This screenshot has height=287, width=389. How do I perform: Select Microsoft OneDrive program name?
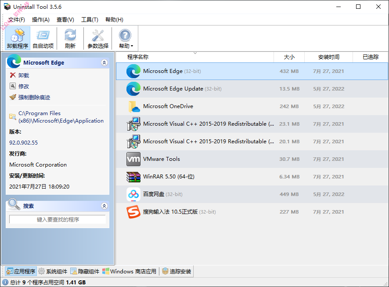(168, 106)
